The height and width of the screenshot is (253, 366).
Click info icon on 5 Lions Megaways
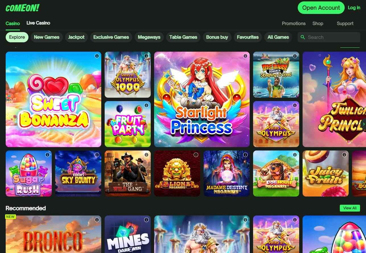pos(196,155)
